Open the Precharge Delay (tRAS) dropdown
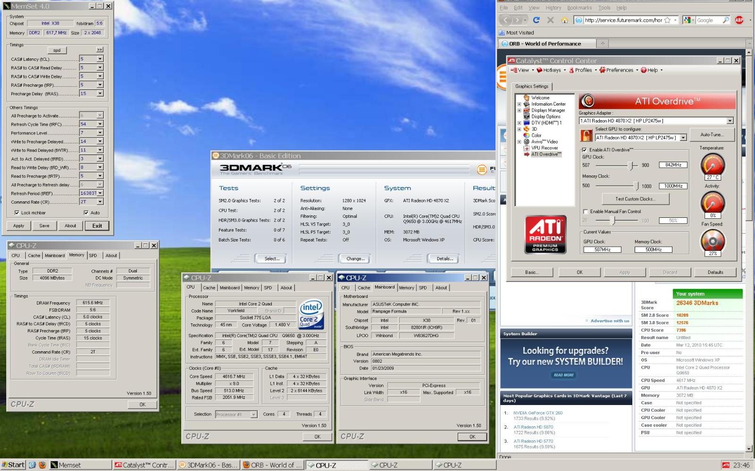 100,93
